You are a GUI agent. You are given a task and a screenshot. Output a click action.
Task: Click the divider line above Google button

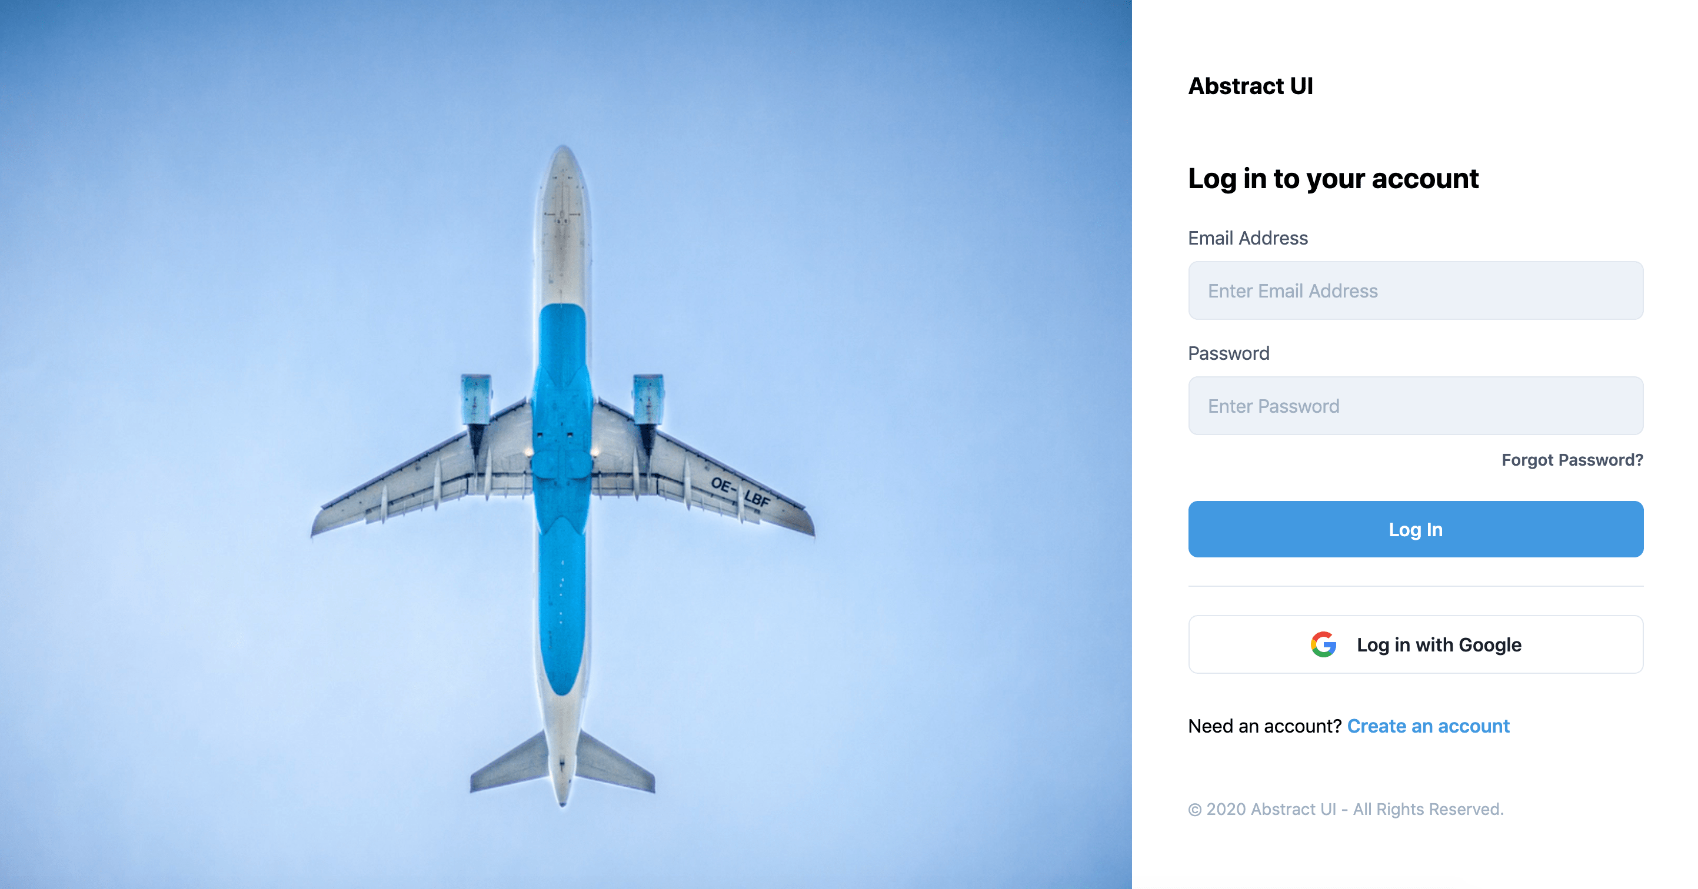tap(1415, 586)
